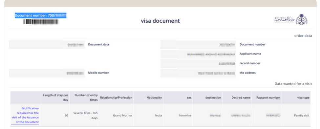The height and width of the screenshot is (129, 320).
Task: Click the Grand Mother relationship cell
Action: tap(116, 115)
